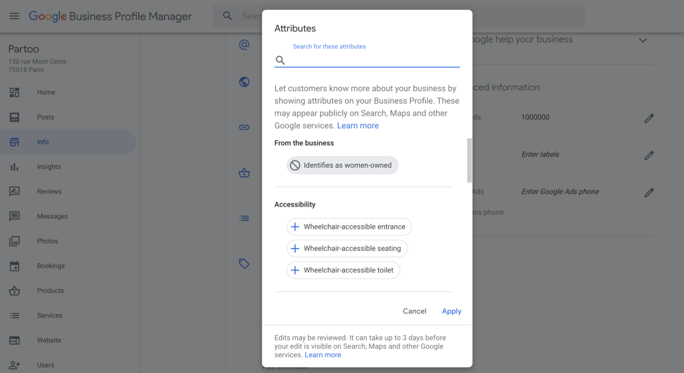Screen dimensions: 684x373
Task: Toggle Identifies as women-owned attribute
Action: coord(343,165)
